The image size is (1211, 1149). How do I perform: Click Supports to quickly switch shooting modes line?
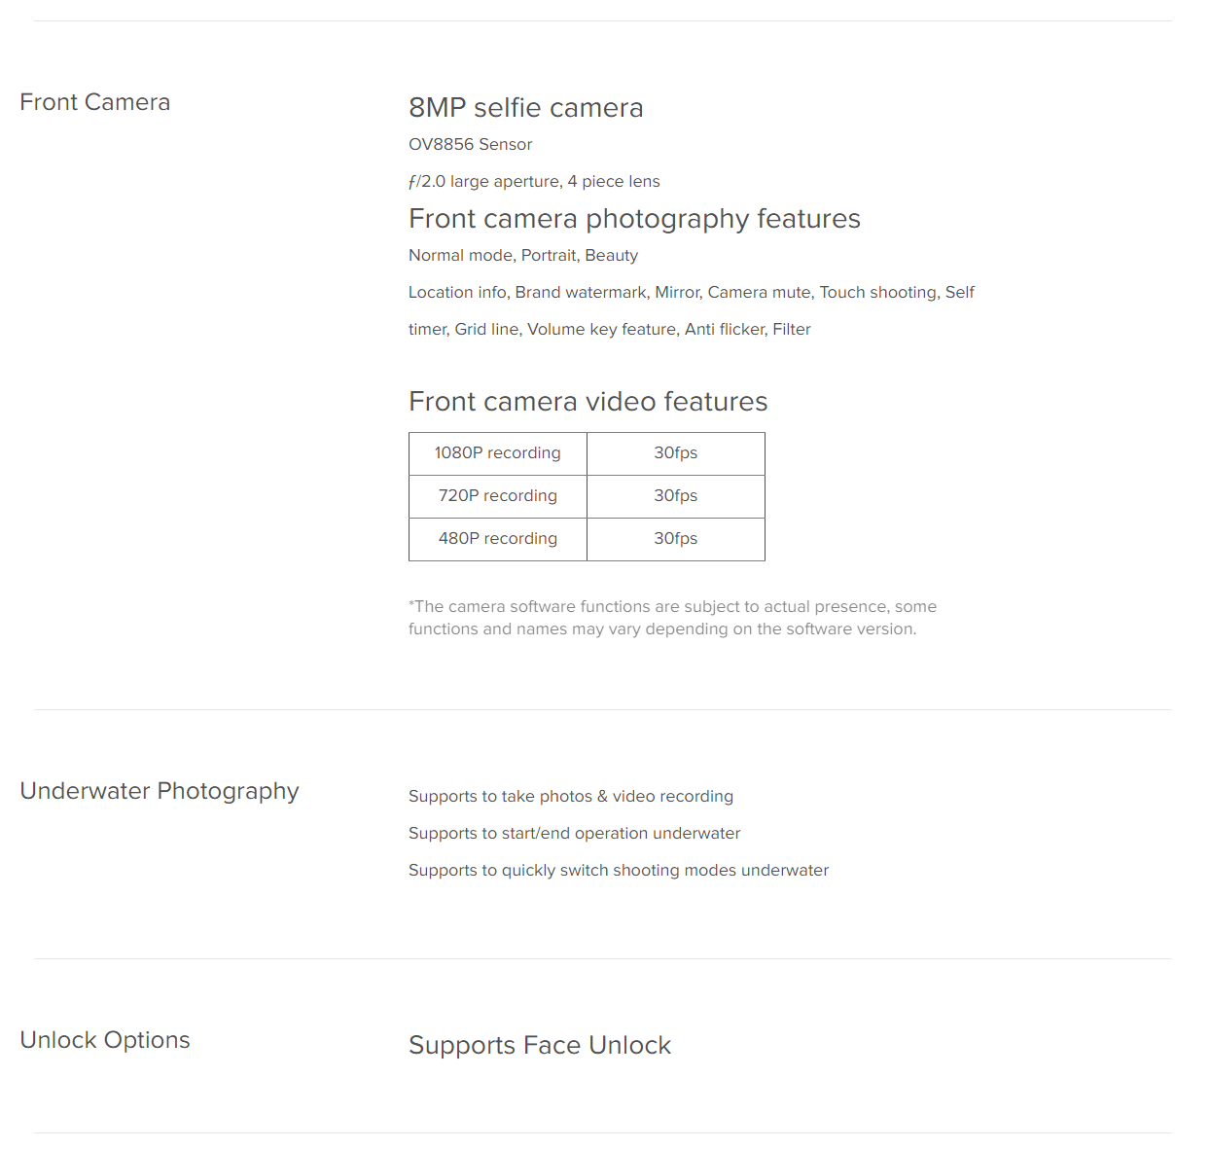coord(619,870)
